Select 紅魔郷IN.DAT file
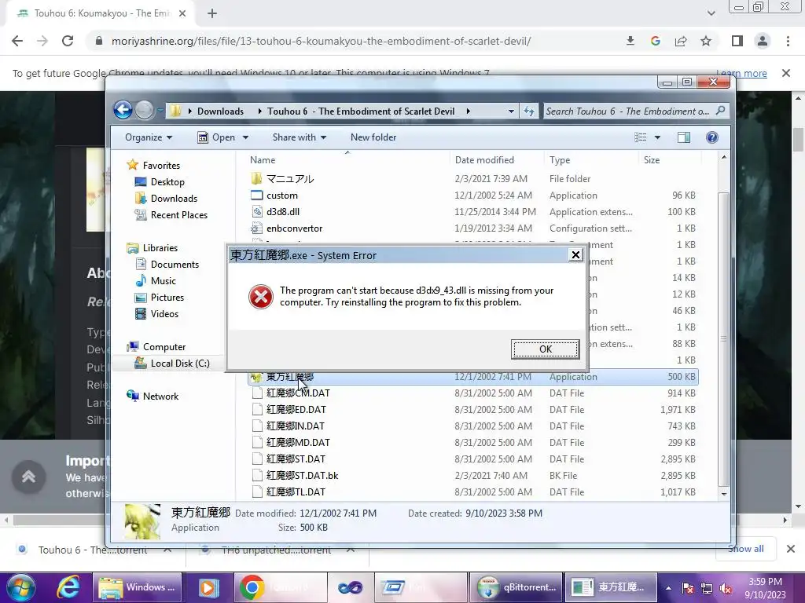This screenshot has width=805, height=603. click(296, 426)
